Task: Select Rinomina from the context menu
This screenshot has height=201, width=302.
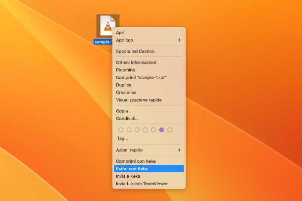Action: pos(149,70)
